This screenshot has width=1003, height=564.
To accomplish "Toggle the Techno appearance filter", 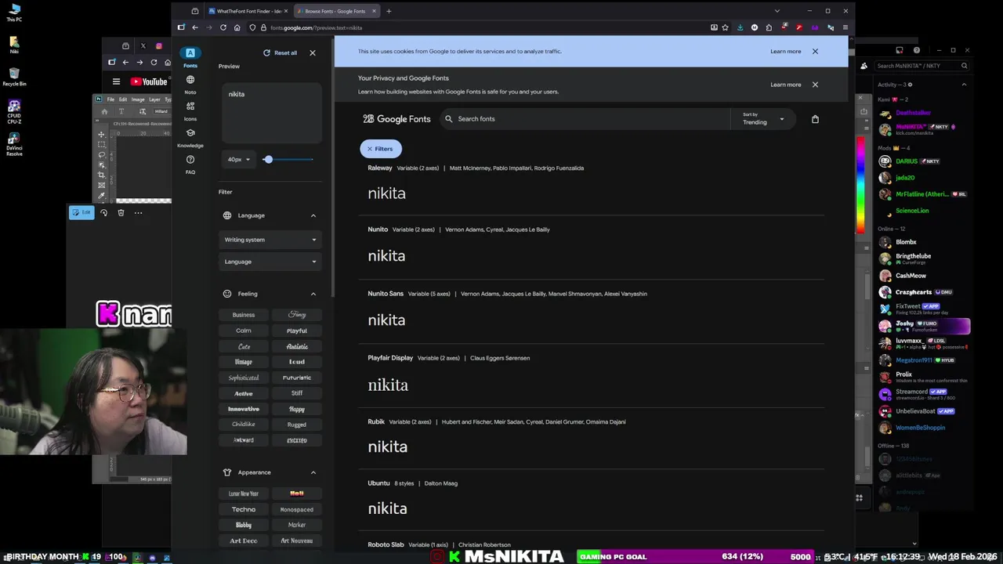I will click(x=244, y=509).
